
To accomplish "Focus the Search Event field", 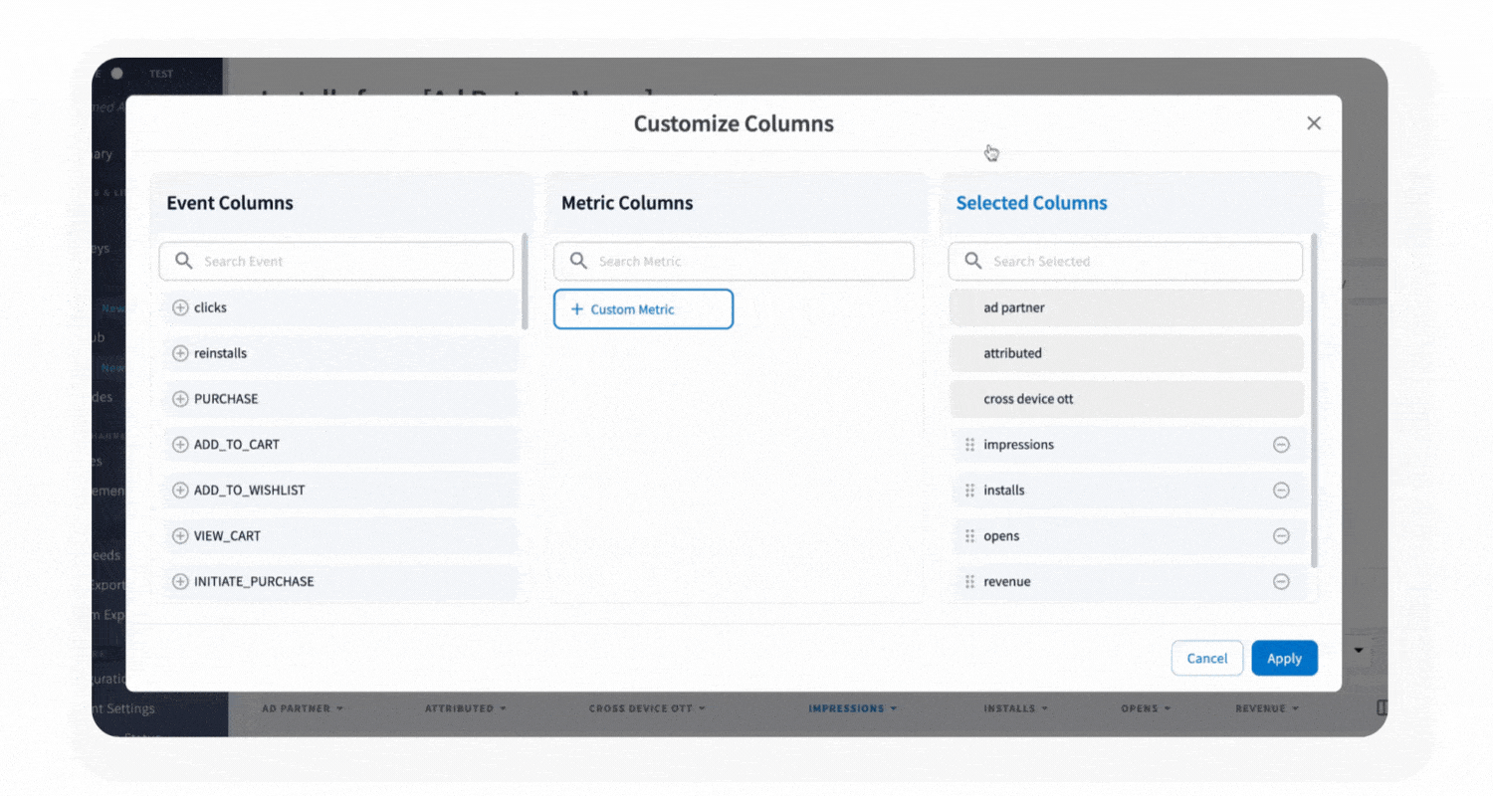I will (348, 262).
